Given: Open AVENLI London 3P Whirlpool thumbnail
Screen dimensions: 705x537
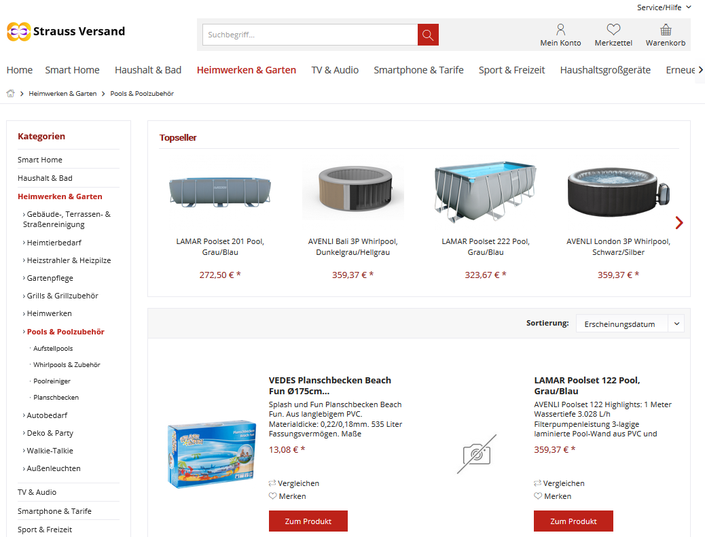Looking at the screenshot, I should tap(618, 191).
